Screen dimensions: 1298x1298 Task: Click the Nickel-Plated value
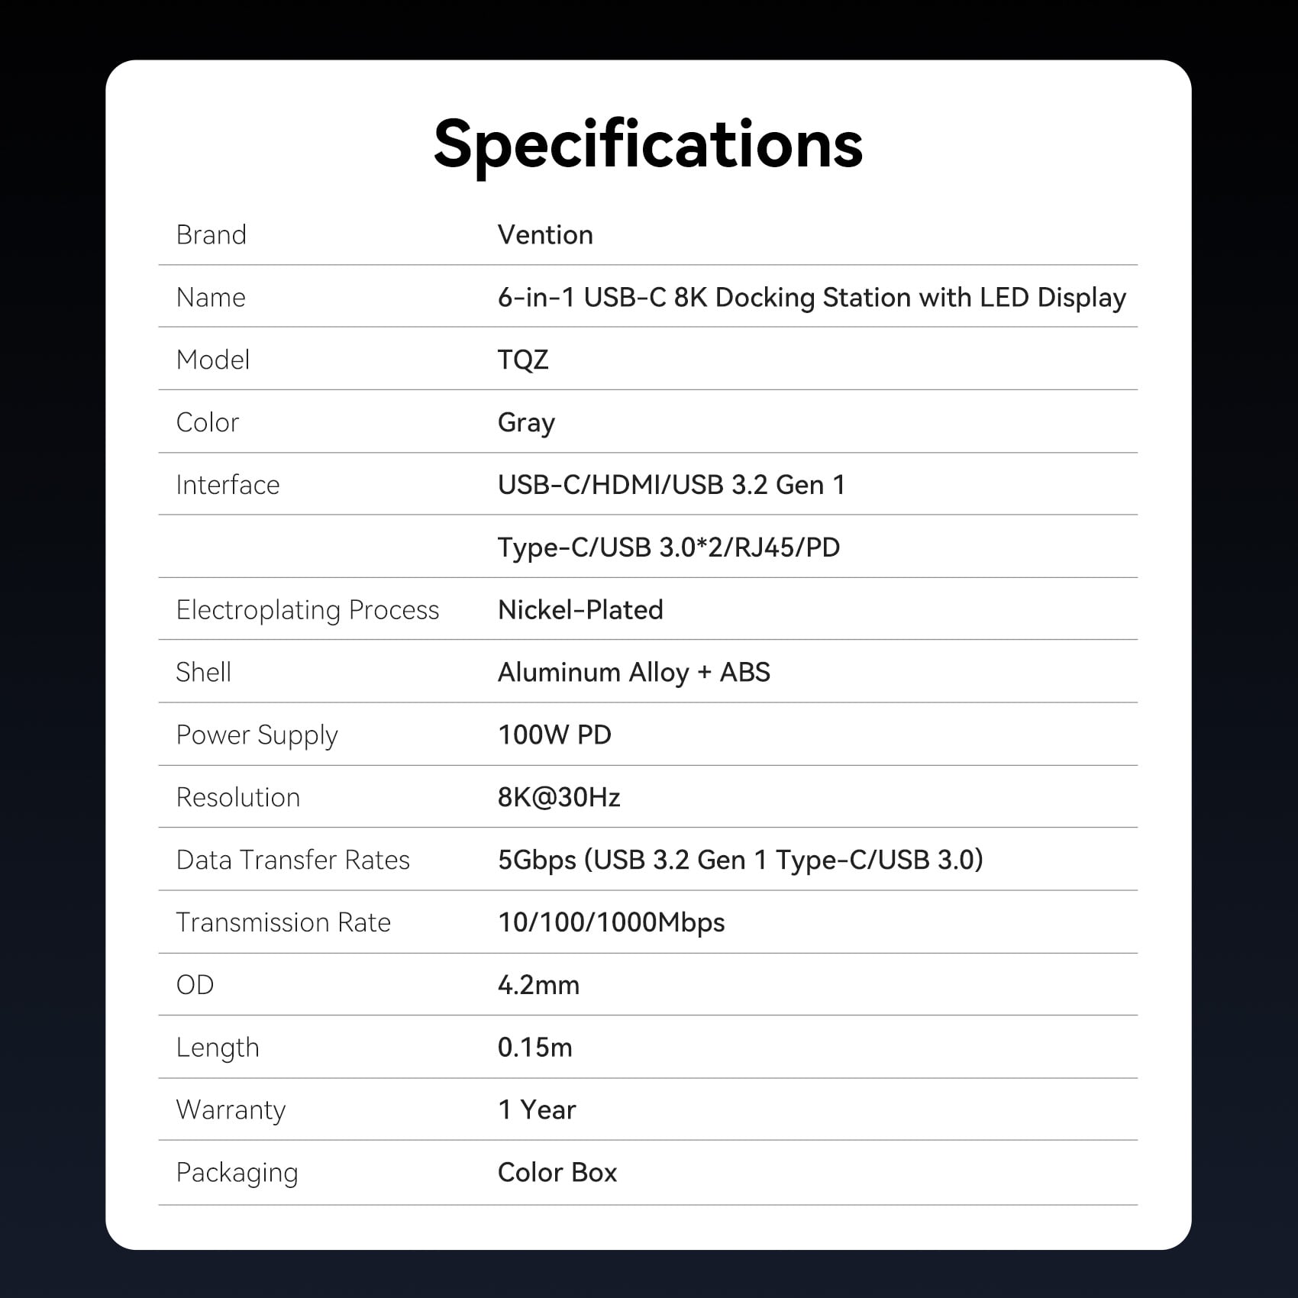(580, 610)
